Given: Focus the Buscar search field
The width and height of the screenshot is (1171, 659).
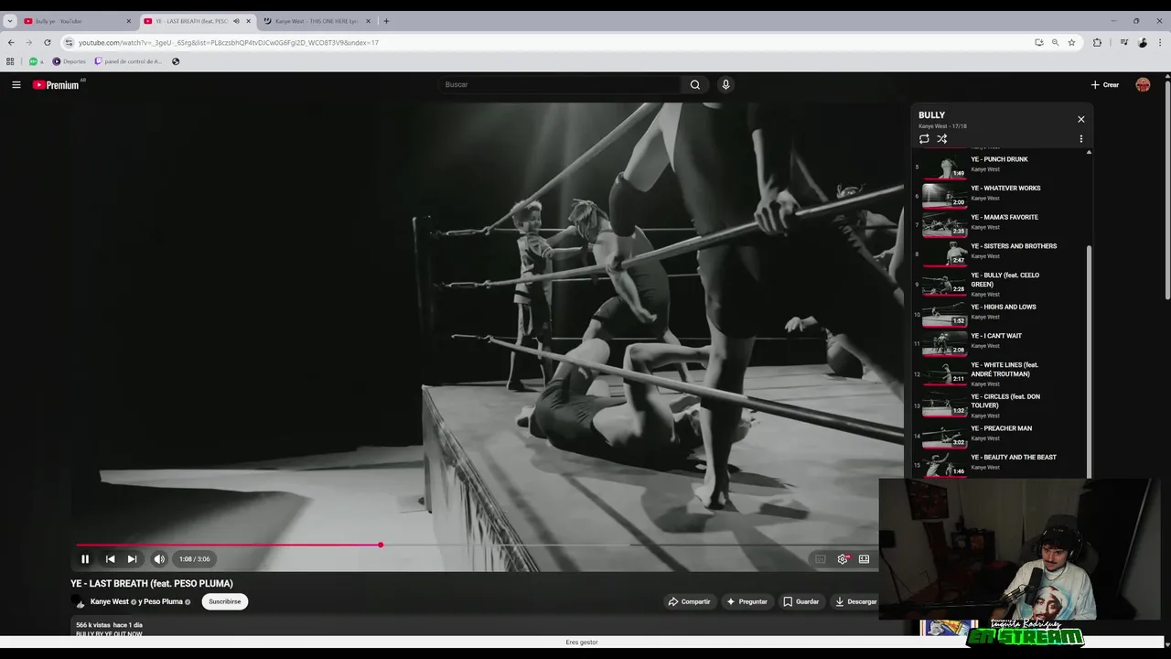Looking at the screenshot, I should pos(560,84).
